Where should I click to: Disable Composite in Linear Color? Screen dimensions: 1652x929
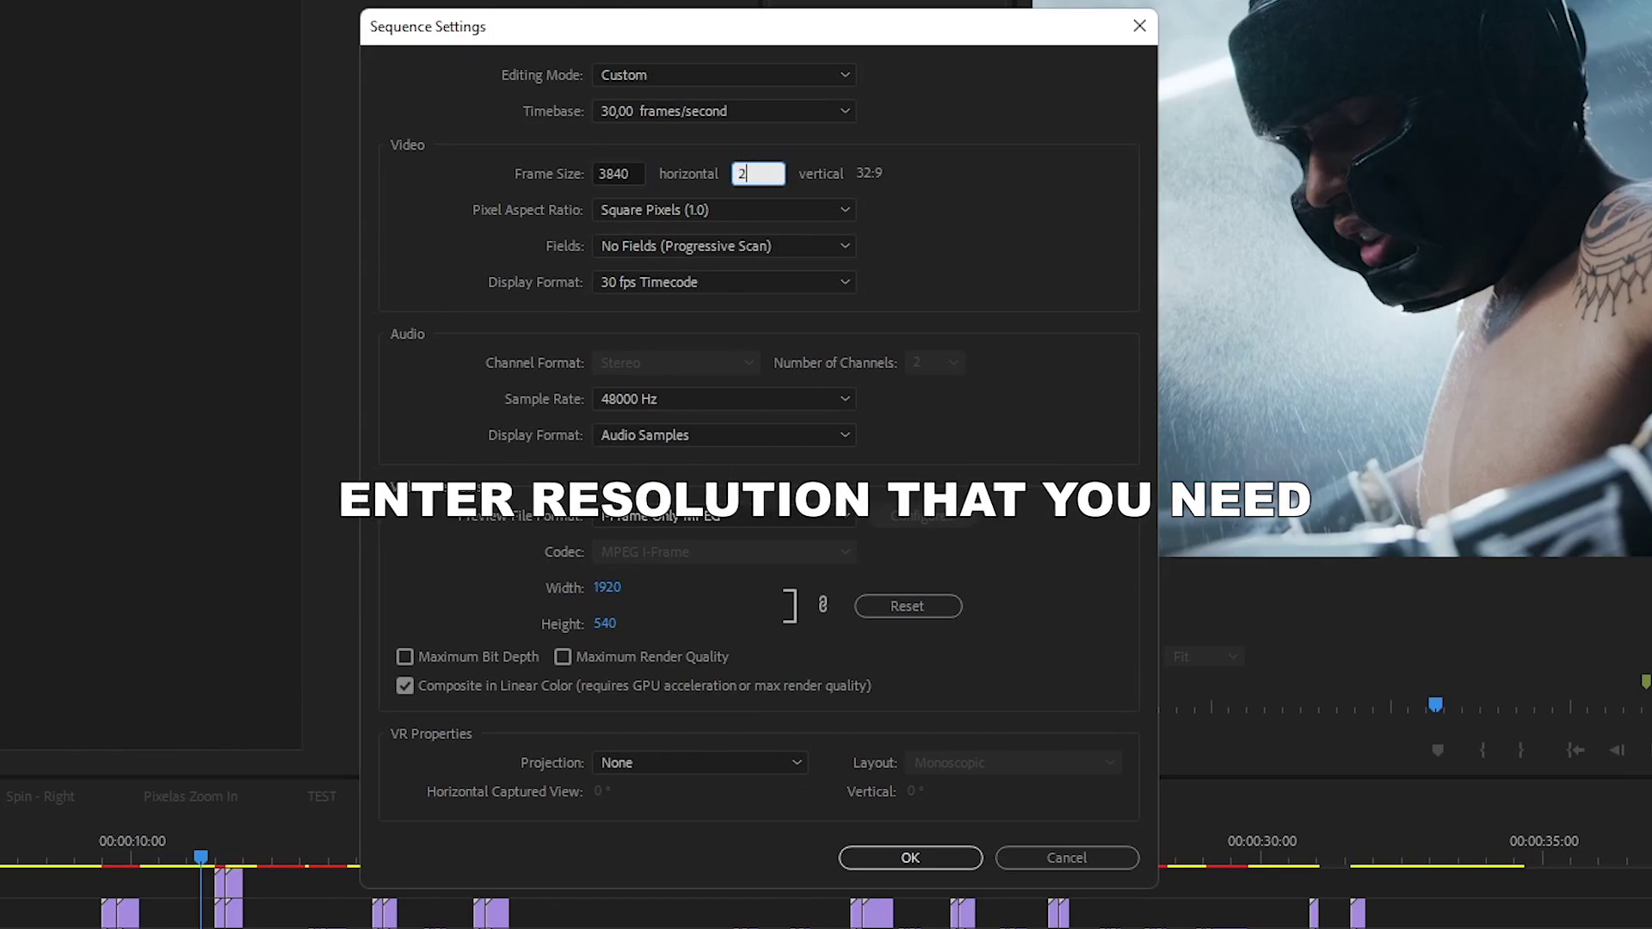(404, 686)
